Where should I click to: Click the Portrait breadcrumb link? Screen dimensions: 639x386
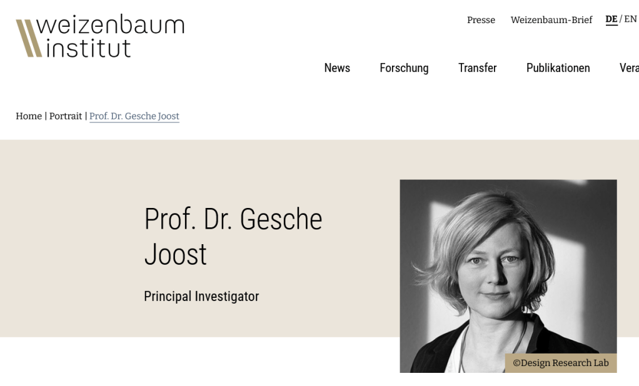click(66, 116)
